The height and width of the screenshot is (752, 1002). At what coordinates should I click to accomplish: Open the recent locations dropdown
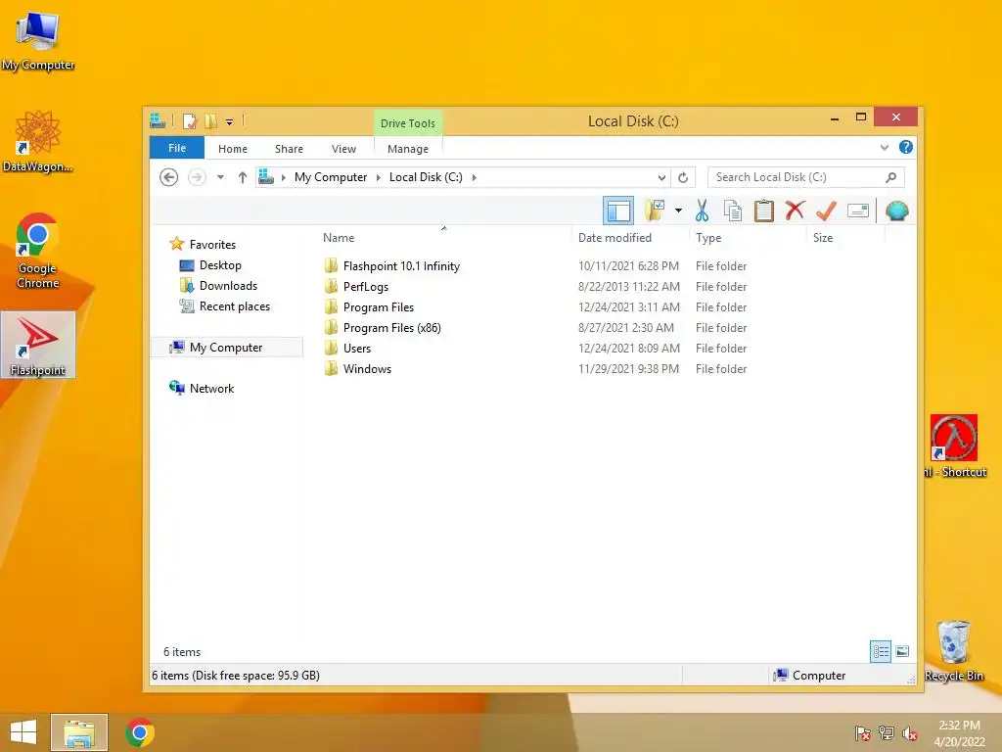[220, 177]
